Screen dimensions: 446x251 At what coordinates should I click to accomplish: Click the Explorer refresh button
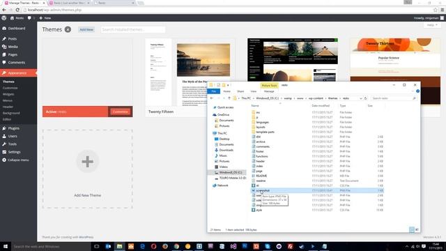(x=366, y=98)
